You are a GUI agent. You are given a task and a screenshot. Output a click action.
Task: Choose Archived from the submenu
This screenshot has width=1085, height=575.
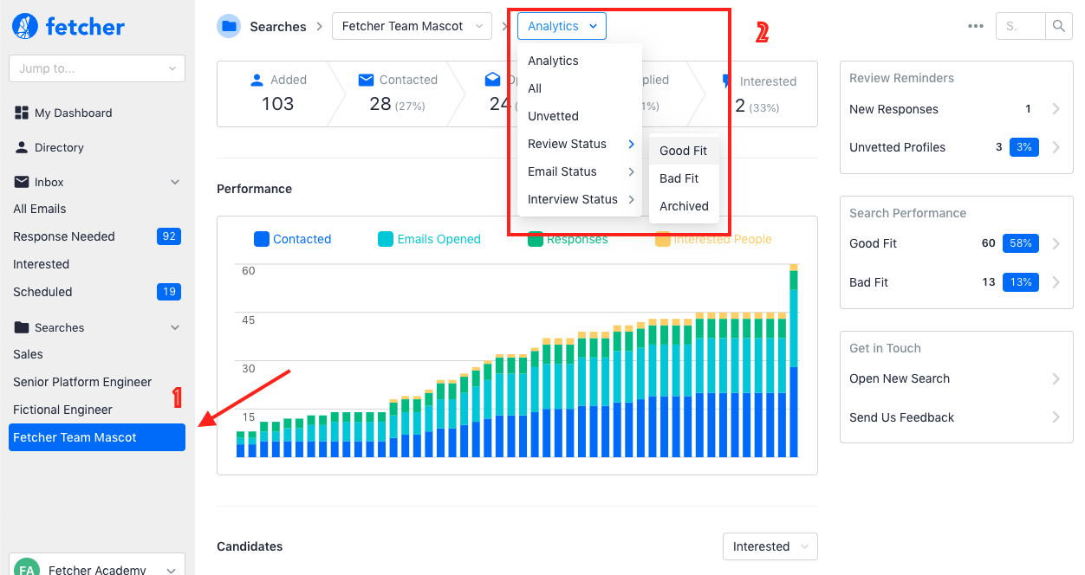[x=684, y=206]
